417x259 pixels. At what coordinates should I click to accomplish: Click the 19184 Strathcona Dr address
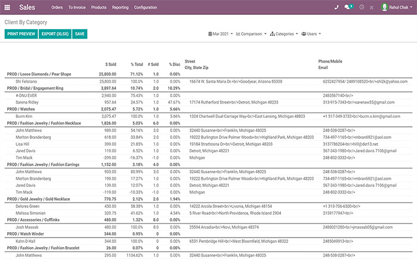tap(231, 144)
